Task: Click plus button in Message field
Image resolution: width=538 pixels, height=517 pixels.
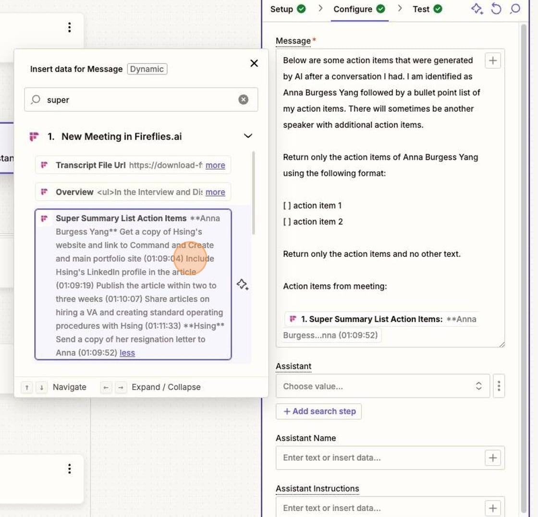Action: point(493,60)
